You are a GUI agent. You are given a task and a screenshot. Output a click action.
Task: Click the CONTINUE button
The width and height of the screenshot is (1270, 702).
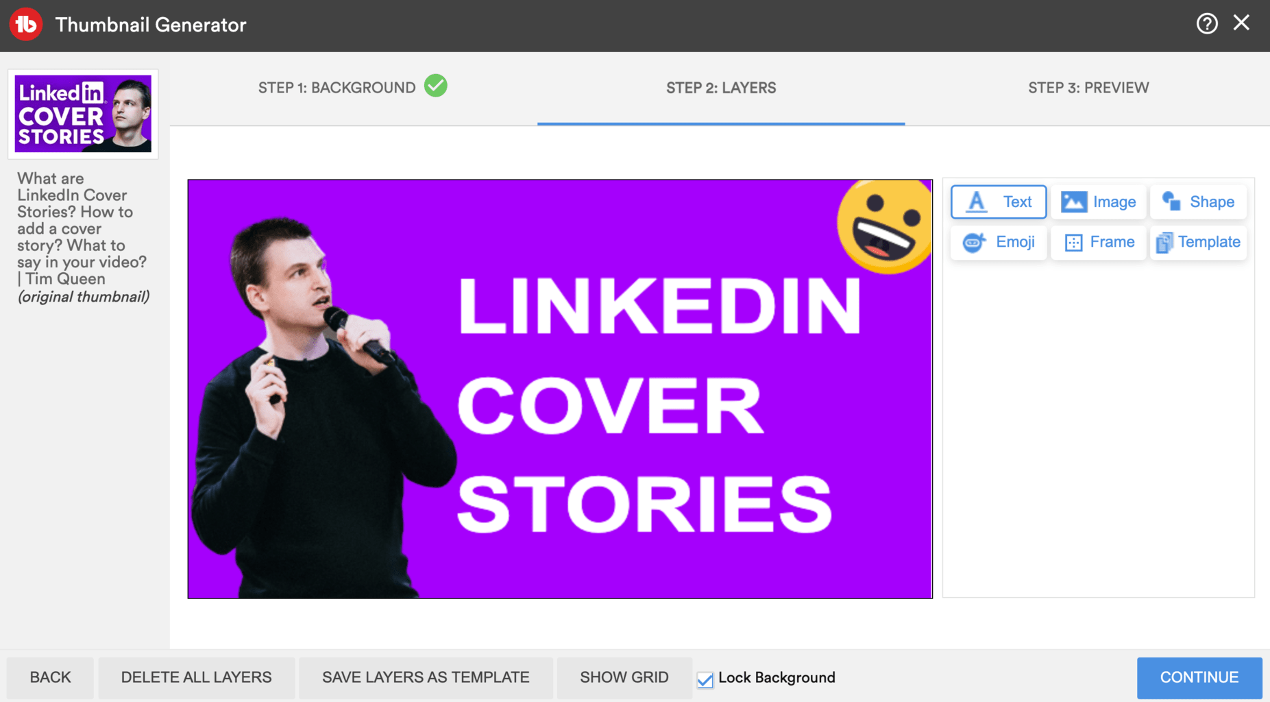(x=1199, y=677)
